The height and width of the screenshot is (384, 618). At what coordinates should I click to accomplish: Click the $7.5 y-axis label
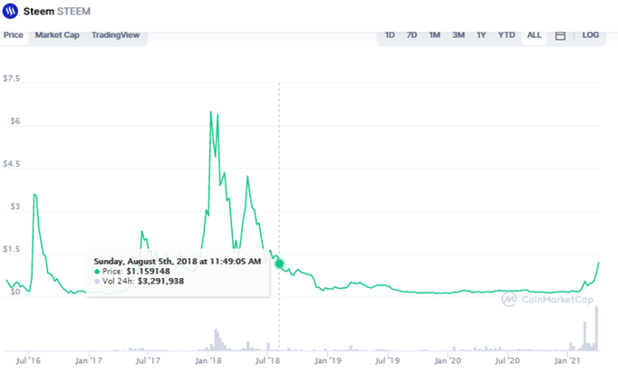tap(12, 79)
